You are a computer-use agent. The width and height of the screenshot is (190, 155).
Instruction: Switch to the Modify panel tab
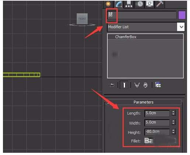(119, 4)
